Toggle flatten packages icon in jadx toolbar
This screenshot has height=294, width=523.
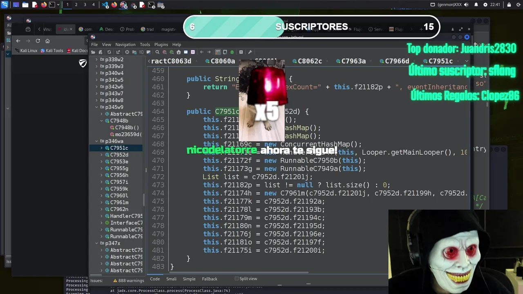[134, 52]
